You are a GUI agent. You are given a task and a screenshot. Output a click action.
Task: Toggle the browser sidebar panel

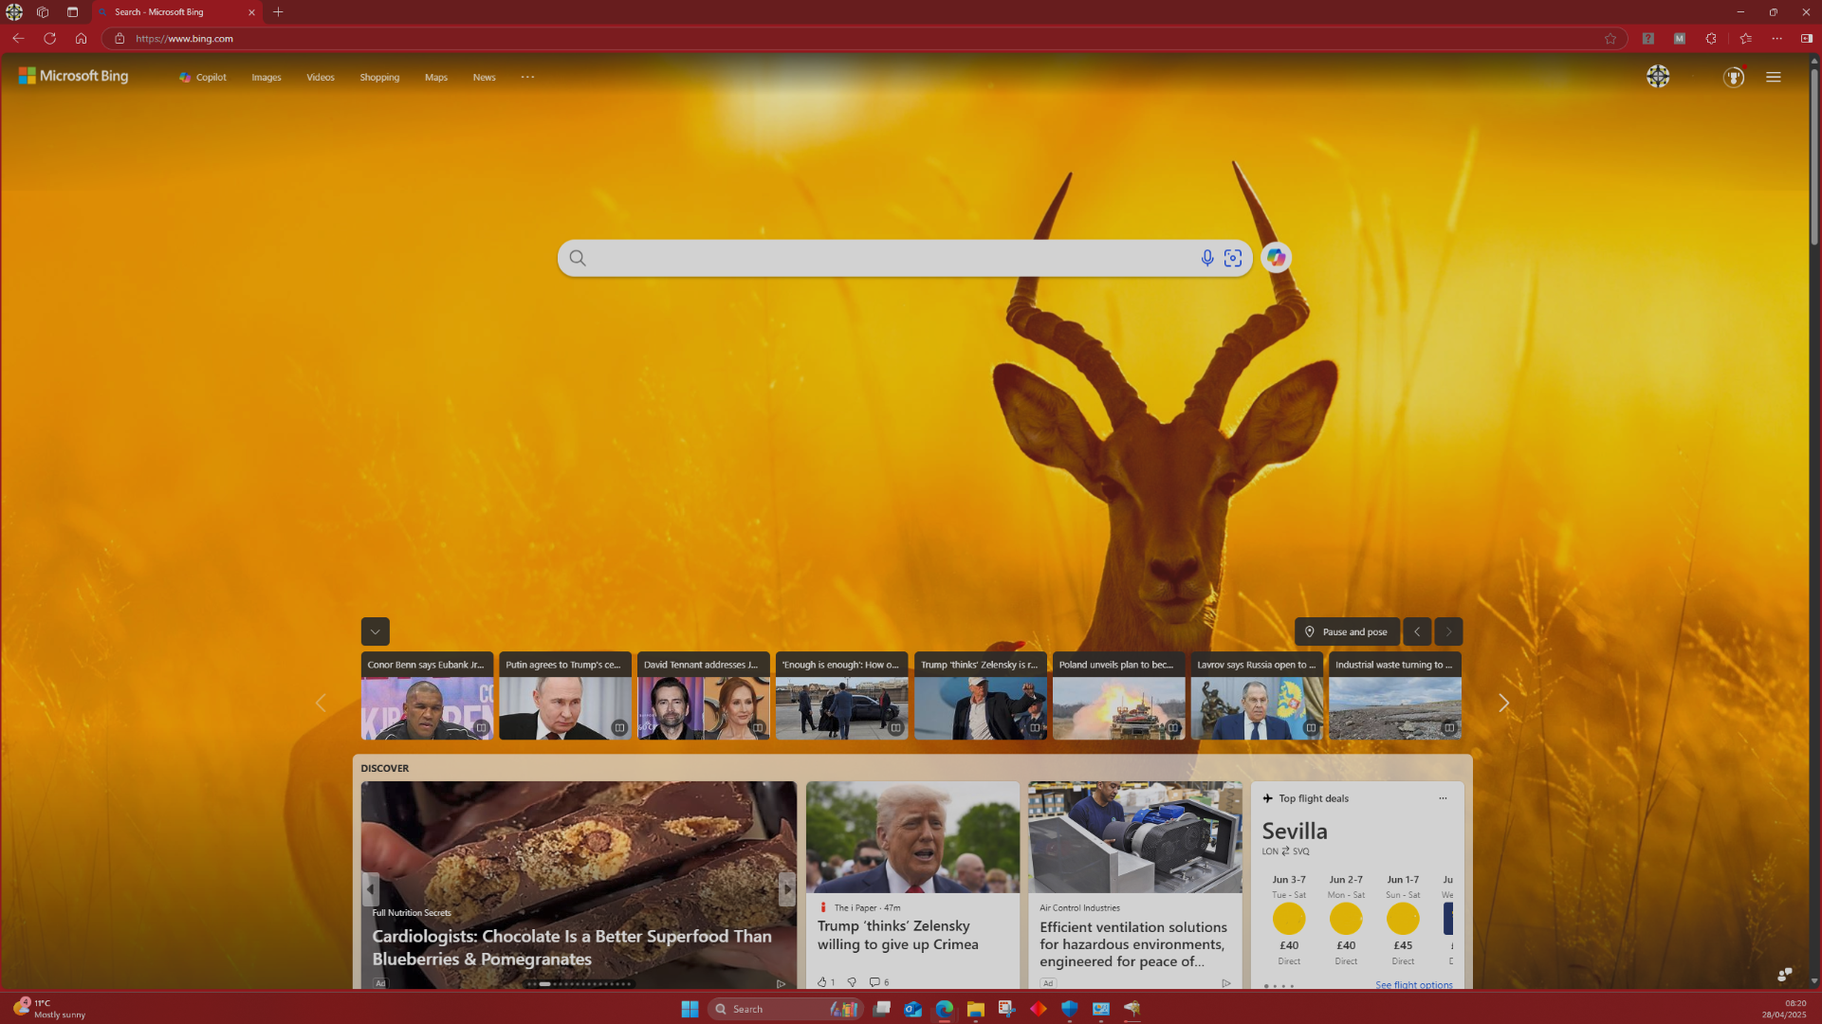(1807, 39)
